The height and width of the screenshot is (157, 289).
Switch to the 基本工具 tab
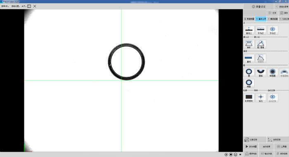261,19
